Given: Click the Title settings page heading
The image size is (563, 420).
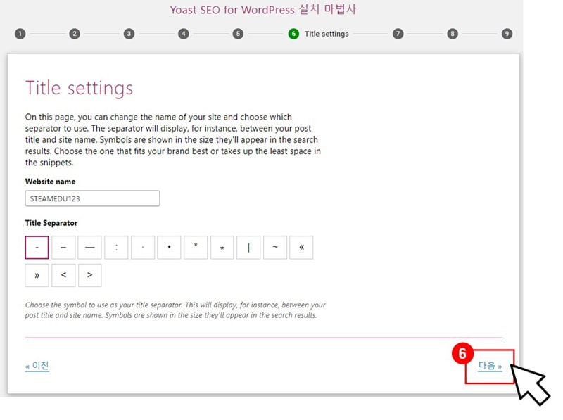Looking at the screenshot, I should point(79,88).
